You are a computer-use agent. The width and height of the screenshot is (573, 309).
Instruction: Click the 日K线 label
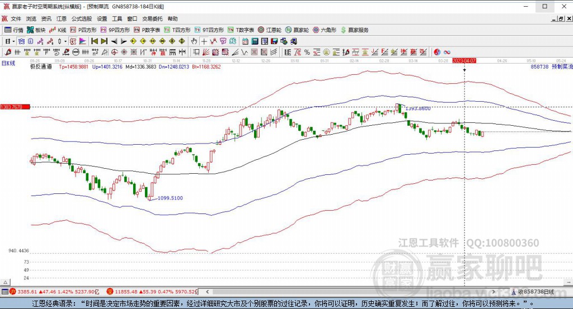click(8, 63)
